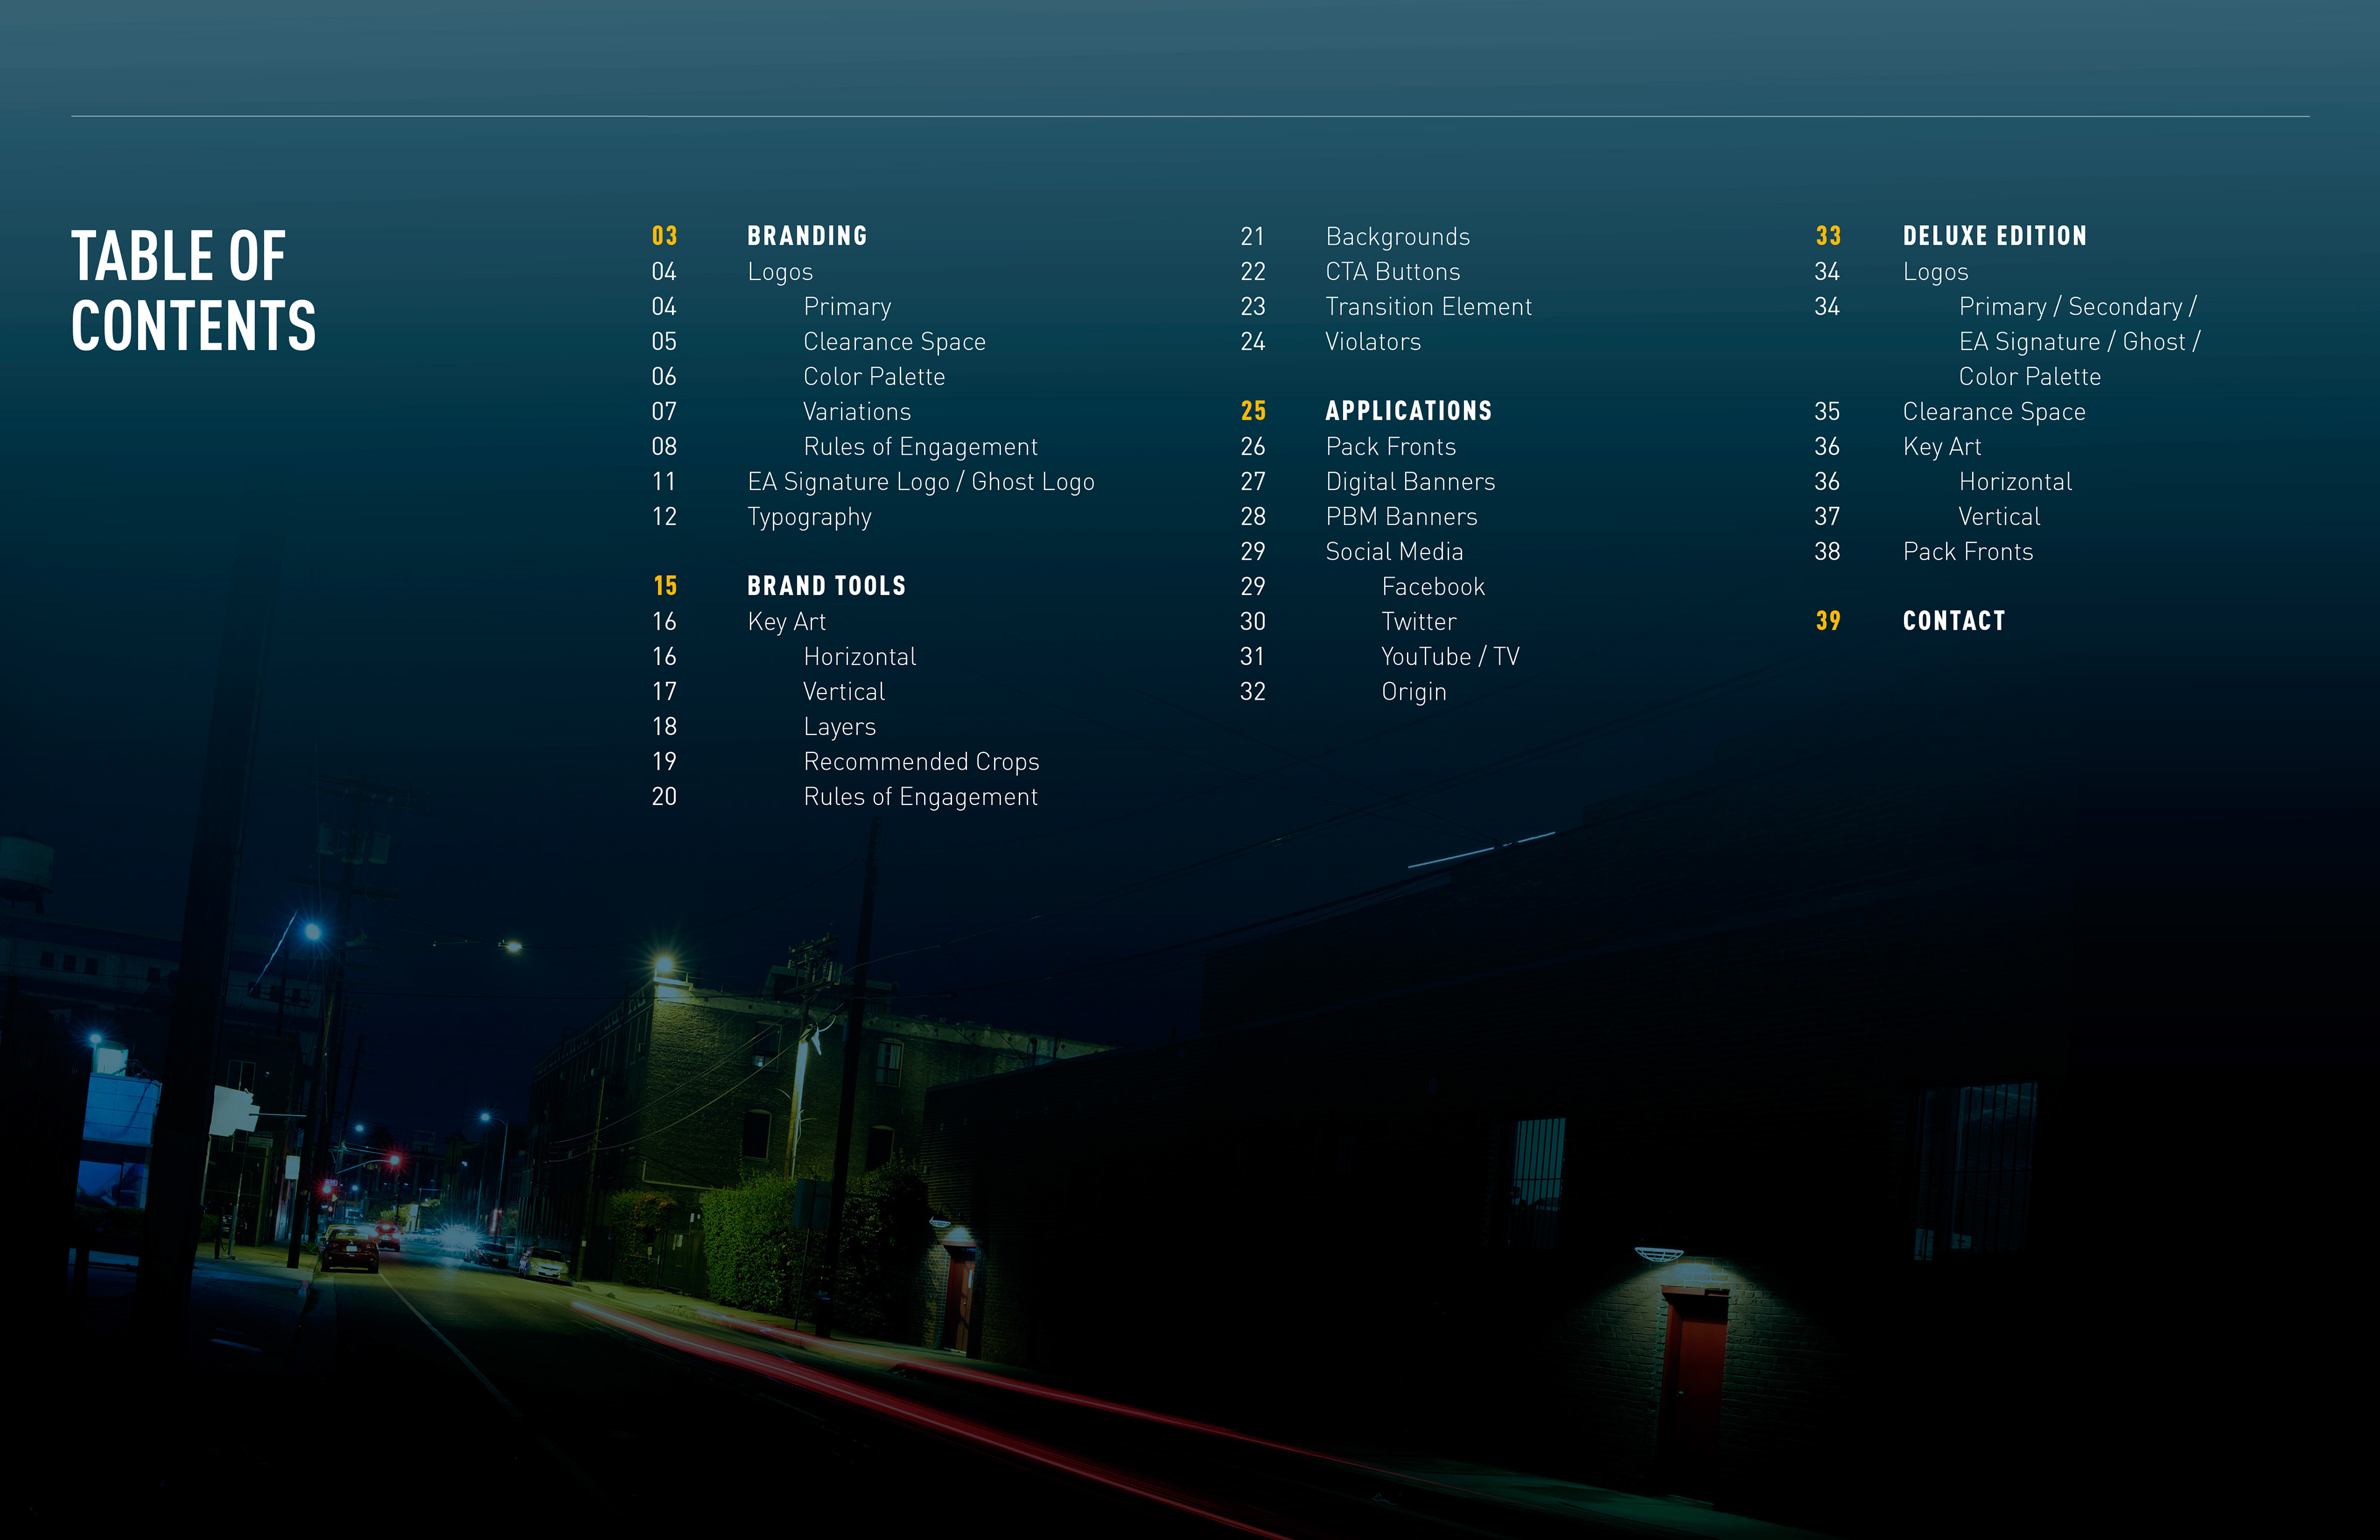This screenshot has width=2380, height=1540.
Task: Select 'EA Signature / Ghost /' line
Action: (x=2079, y=342)
